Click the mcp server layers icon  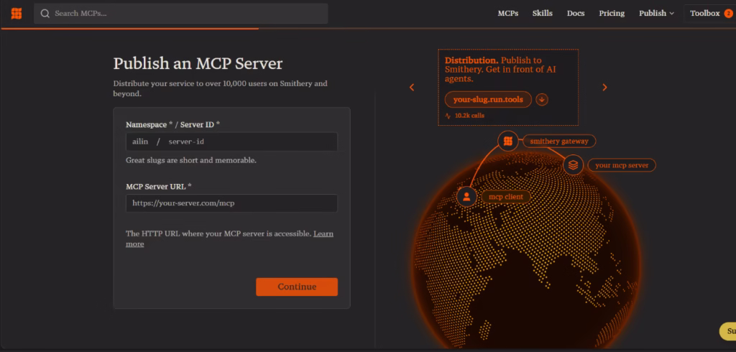[x=573, y=165]
